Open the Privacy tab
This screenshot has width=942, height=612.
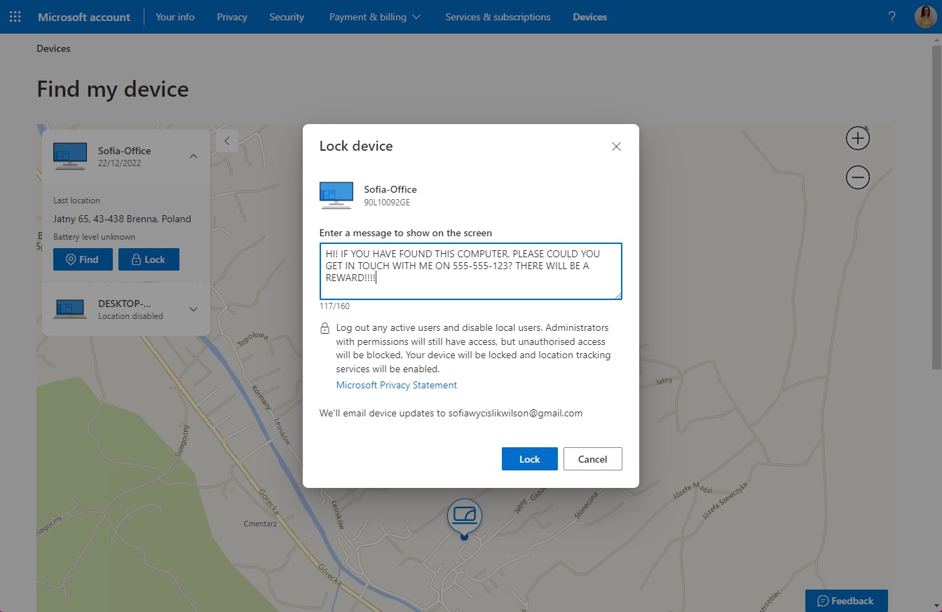(232, 17)
